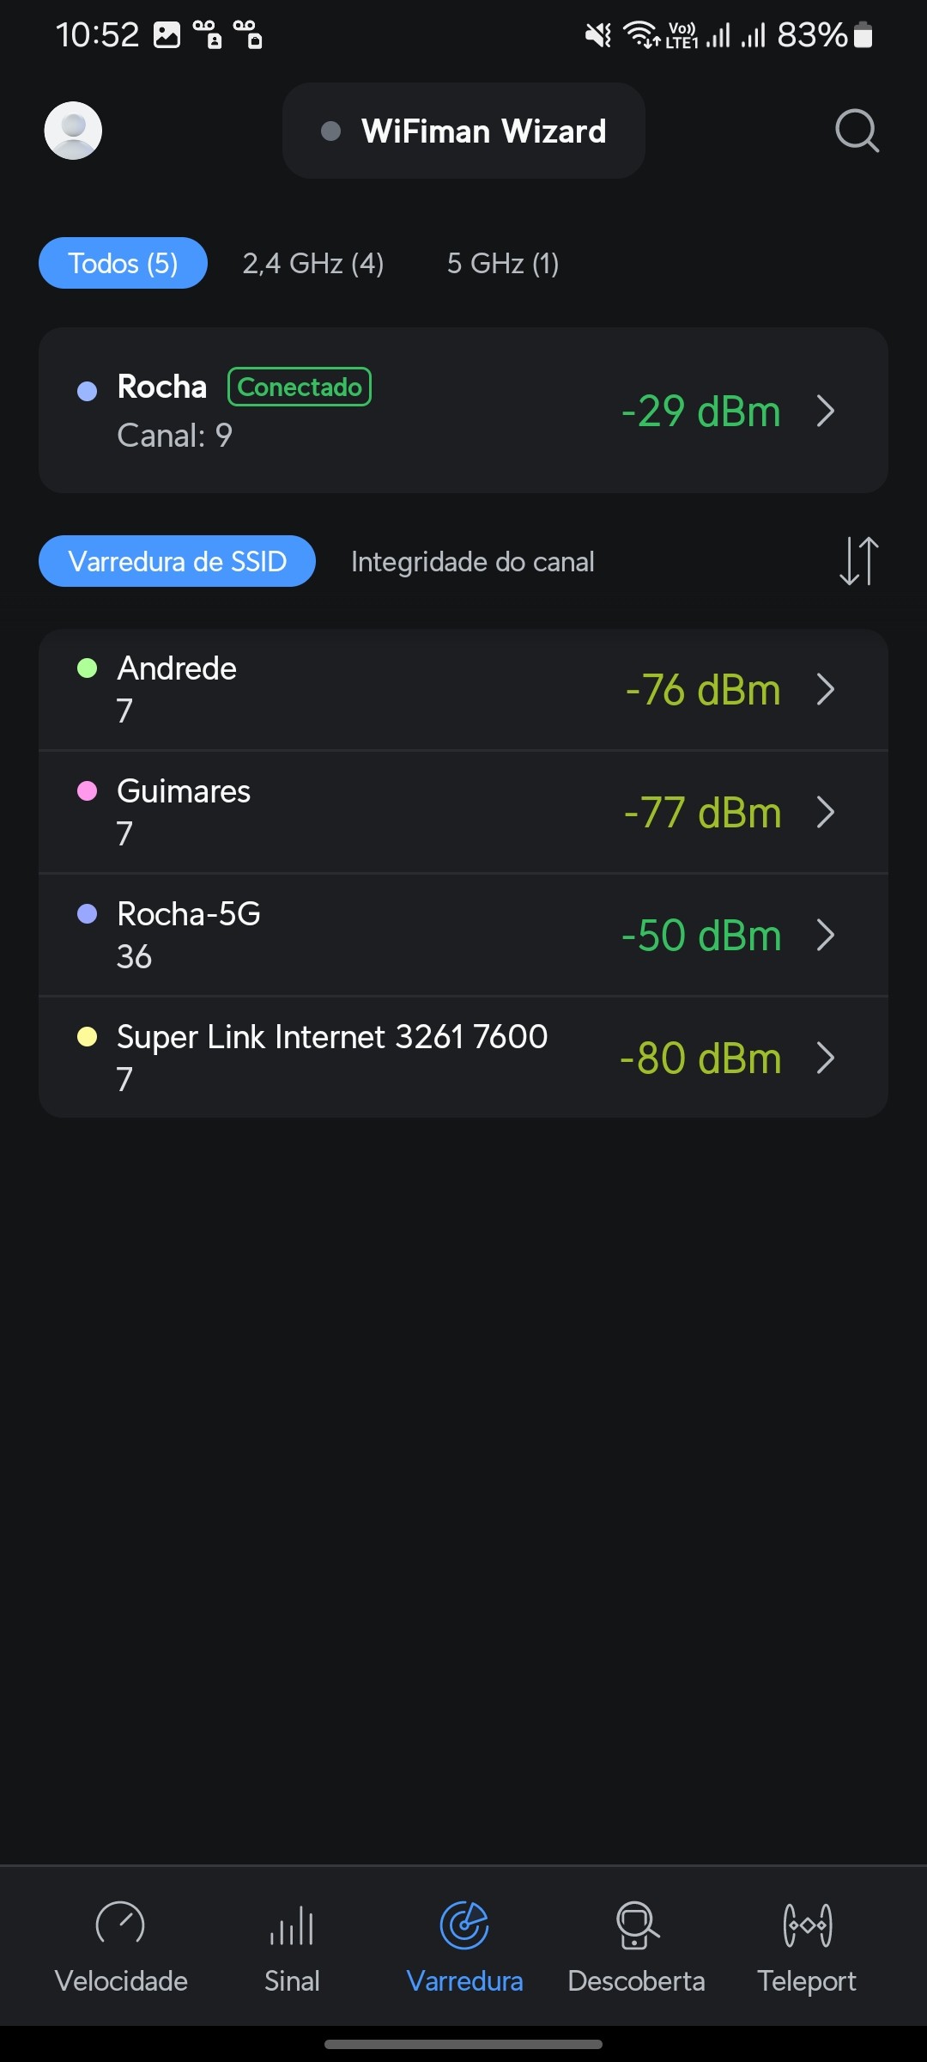The image size is (927, 2062).
Task: Tap the Conectado badge
Action: pyautogui.click(x=300, y=387)
